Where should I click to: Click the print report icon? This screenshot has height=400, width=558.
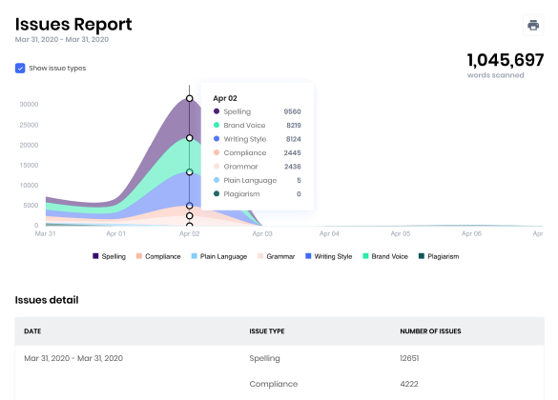coord(533,25)
